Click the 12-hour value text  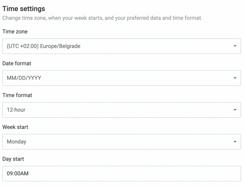tap(16, 110)
